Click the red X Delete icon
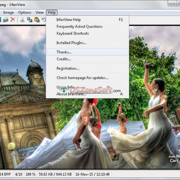 click(x=13, y=20)
